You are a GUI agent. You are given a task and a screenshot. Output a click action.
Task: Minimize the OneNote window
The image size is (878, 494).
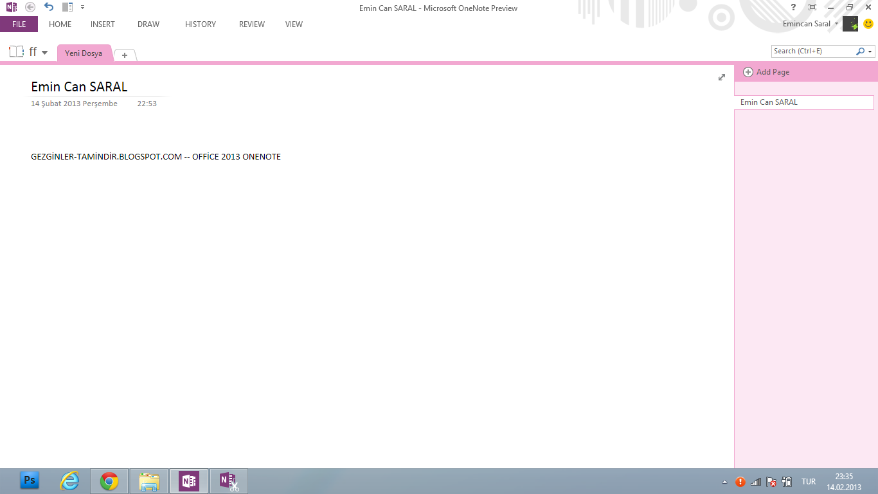coord(830,7)
